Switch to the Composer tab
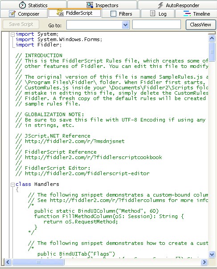217x269 pixels. (24, 13)
